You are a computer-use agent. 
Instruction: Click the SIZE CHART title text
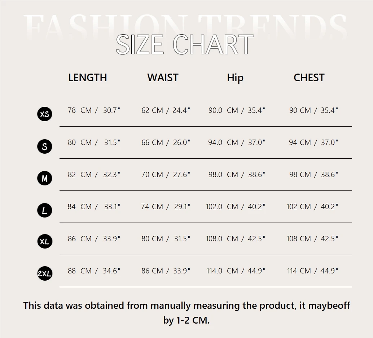(x=184, y=45)
